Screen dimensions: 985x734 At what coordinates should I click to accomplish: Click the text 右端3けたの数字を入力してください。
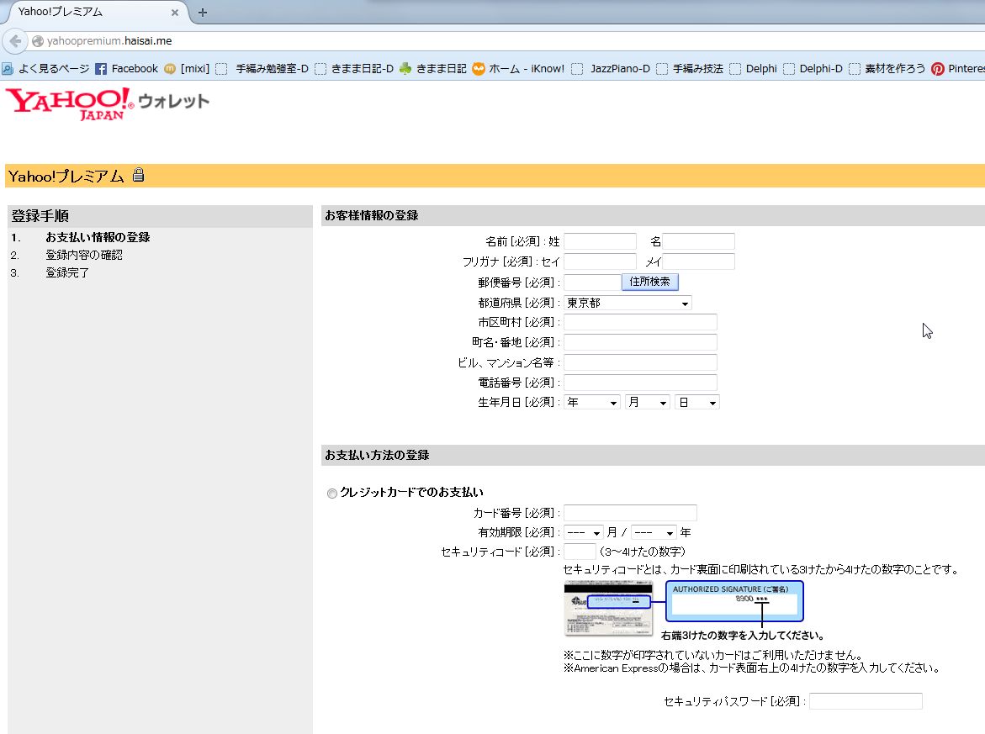(x=743, y=636)
